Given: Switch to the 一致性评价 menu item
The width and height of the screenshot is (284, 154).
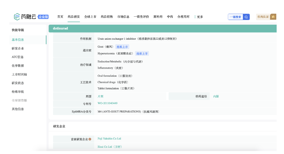Looking at the screenshot, I should pos(141,17).
